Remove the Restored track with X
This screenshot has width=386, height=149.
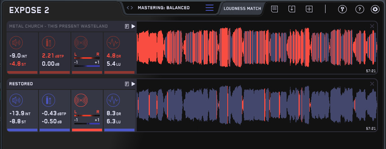click(x=372, y=84)
